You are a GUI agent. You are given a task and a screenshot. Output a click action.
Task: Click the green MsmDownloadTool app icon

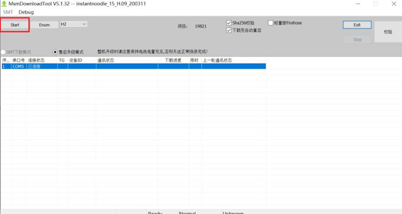[4, 4]
